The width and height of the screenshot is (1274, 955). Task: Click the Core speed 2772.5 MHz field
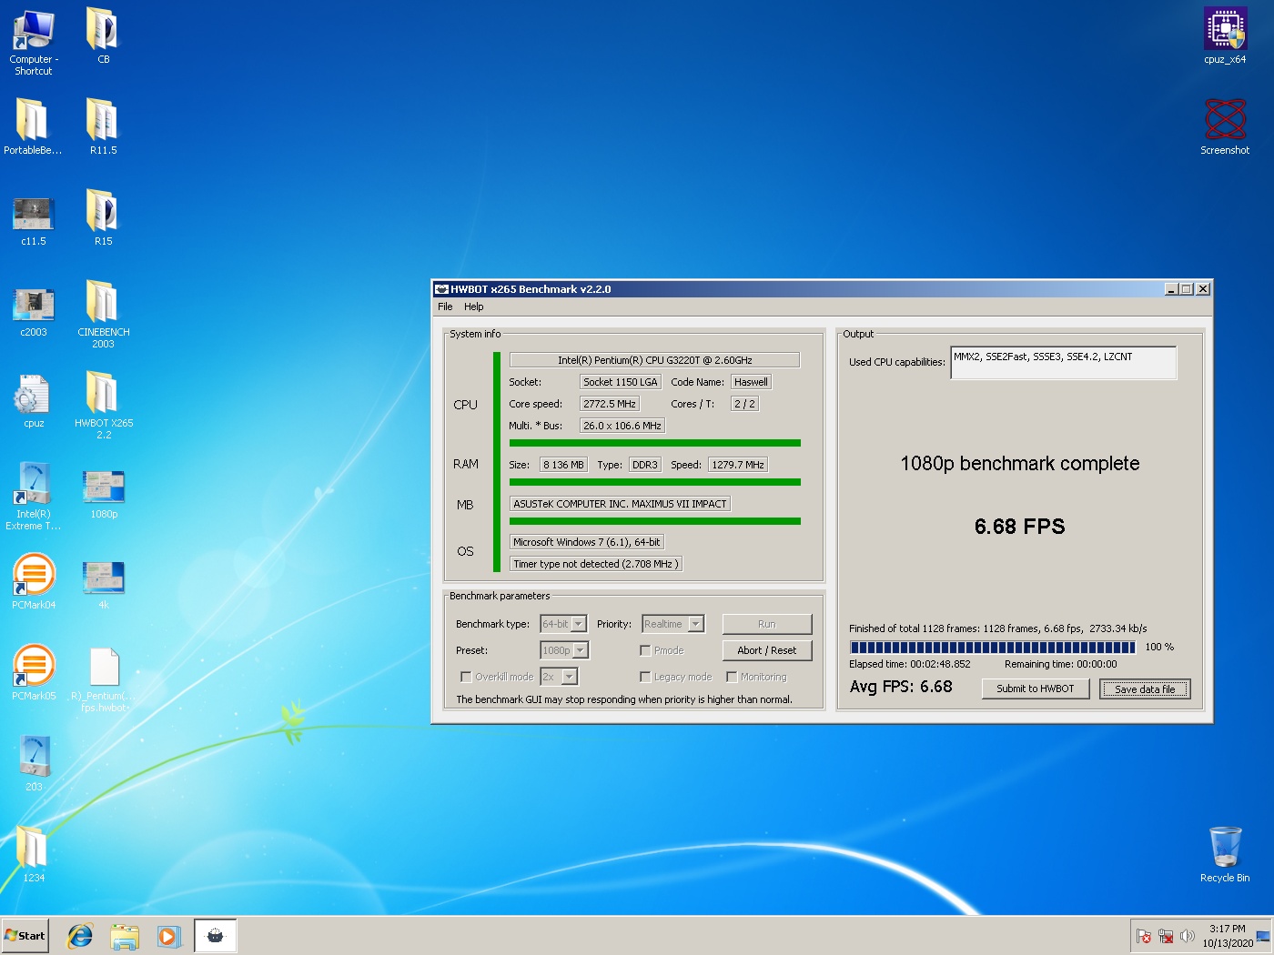point(610,404)
